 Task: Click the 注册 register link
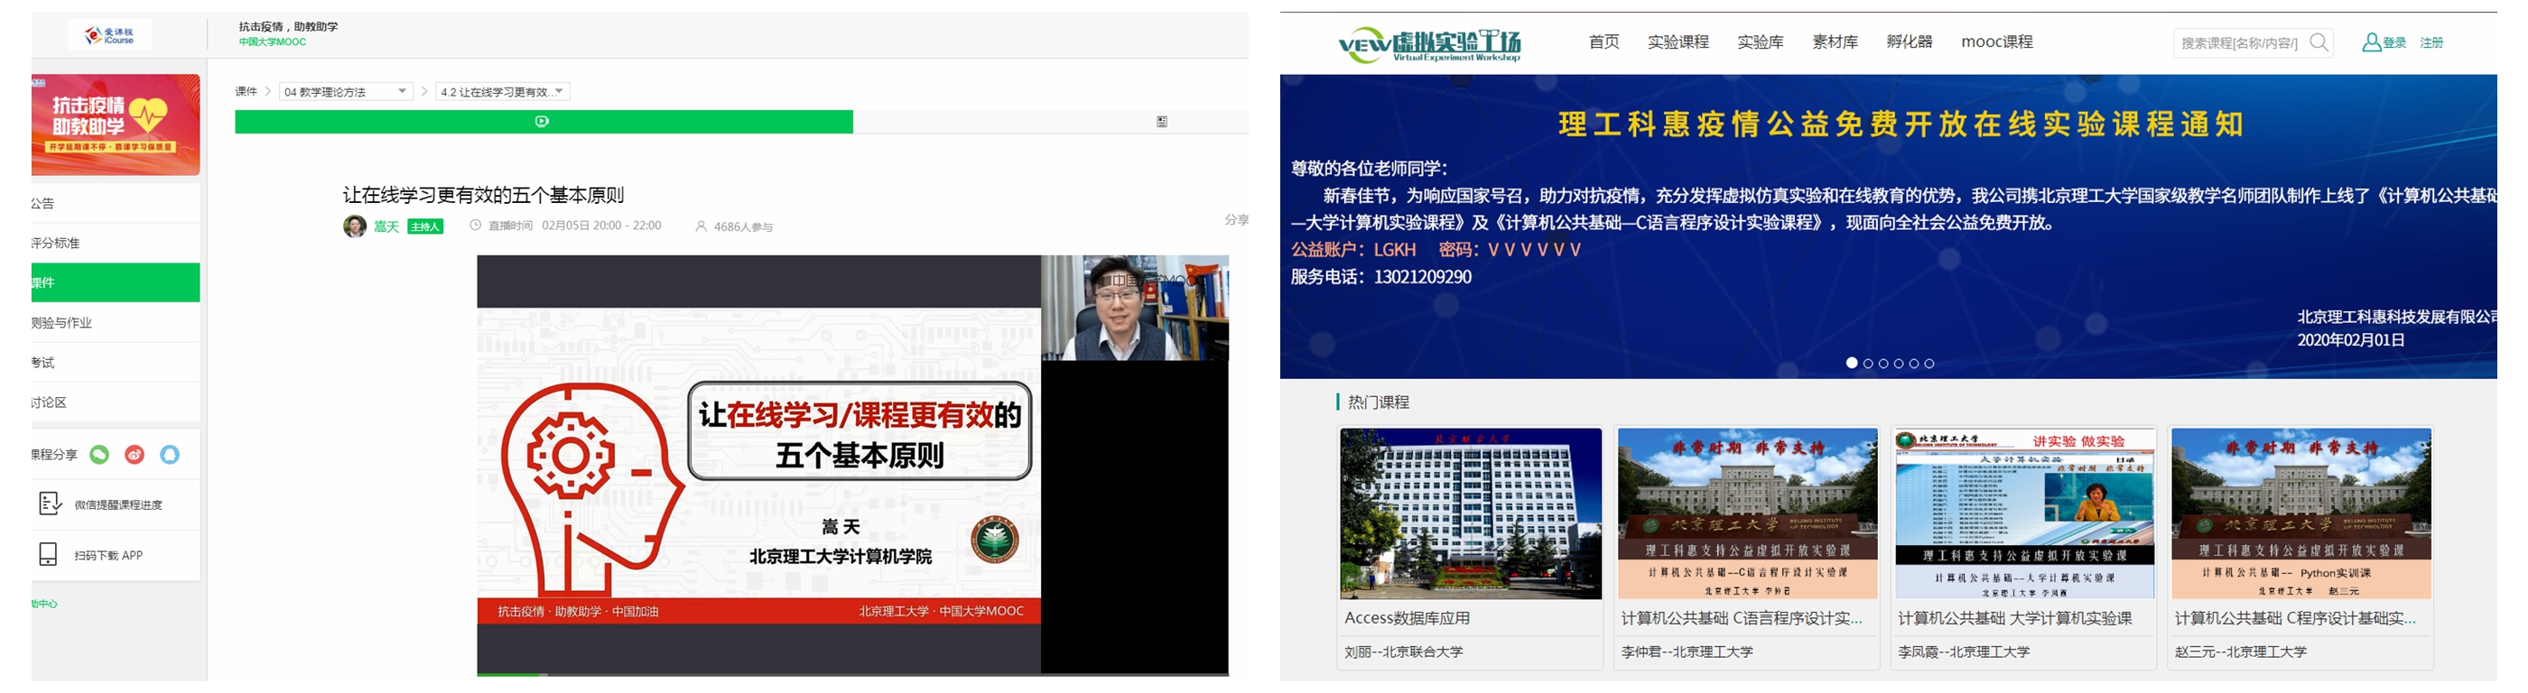pos(2430,43)
